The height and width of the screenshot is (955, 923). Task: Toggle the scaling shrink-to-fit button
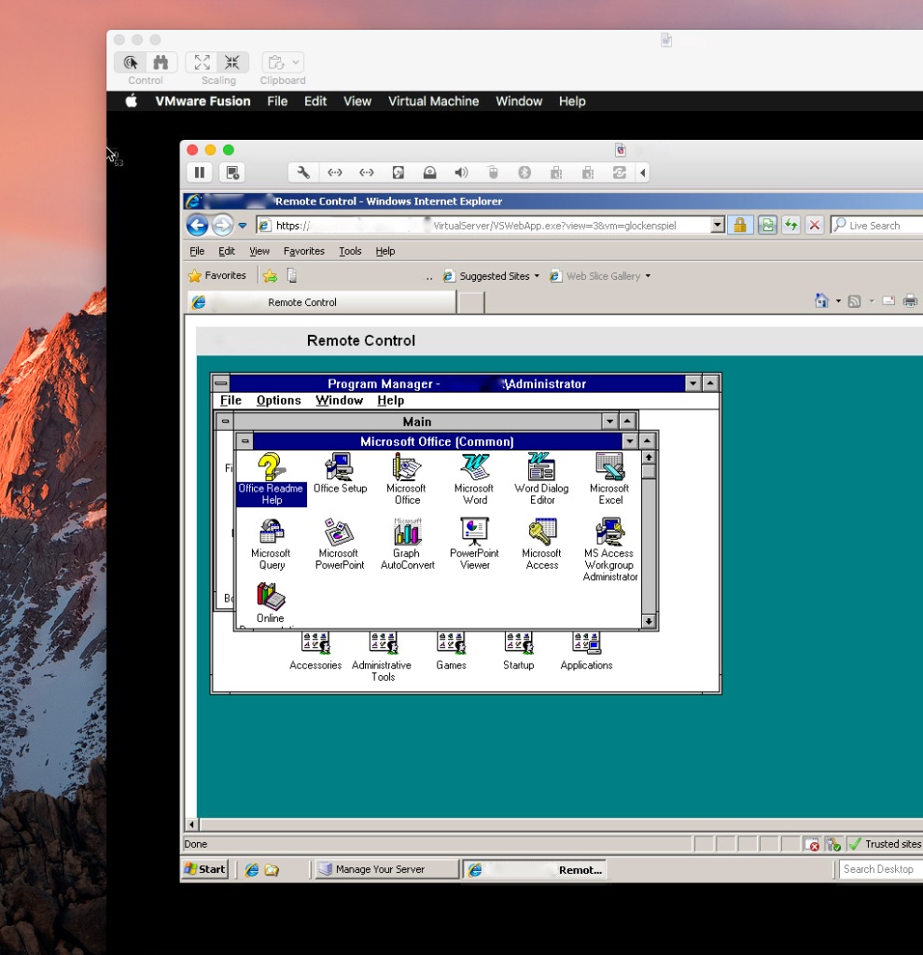pos(232,62)
